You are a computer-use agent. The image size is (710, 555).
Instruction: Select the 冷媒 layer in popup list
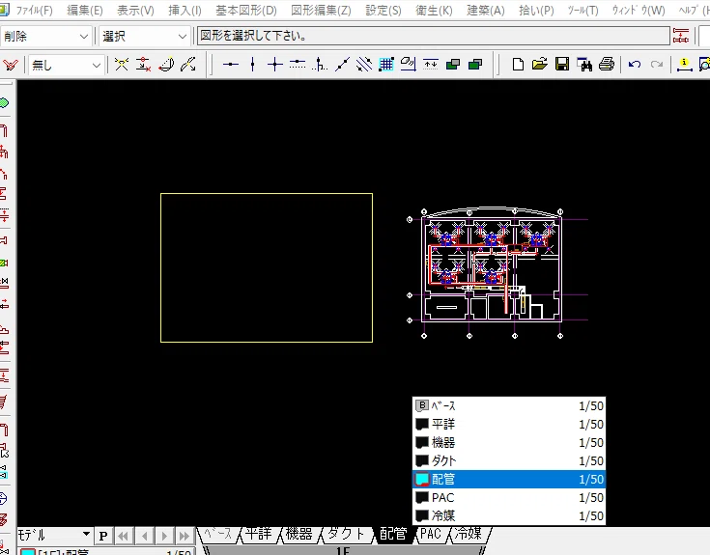[509, 515]
